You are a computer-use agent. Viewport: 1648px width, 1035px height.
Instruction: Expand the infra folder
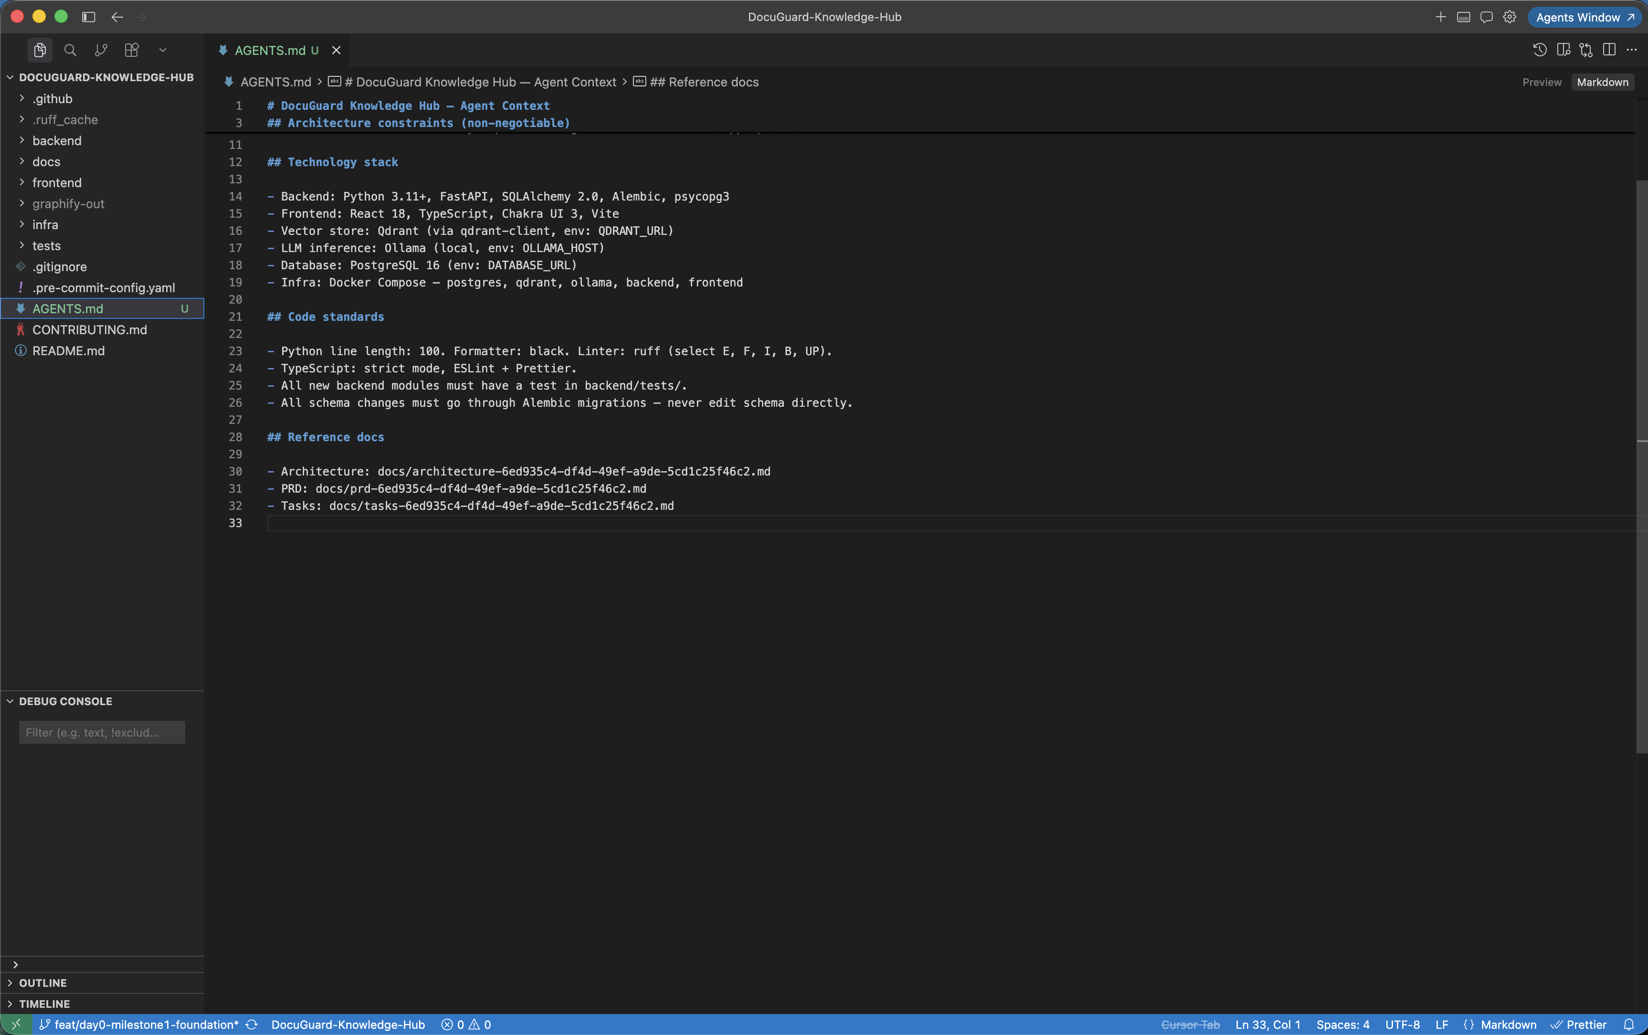point(103,224)
